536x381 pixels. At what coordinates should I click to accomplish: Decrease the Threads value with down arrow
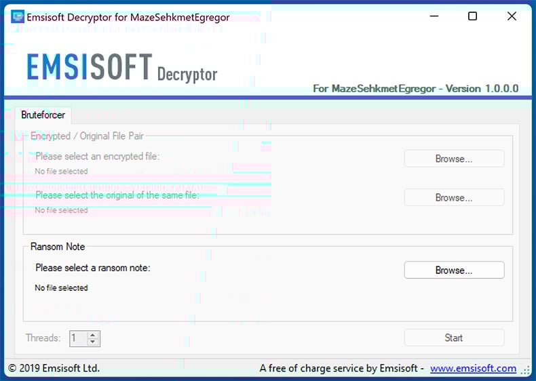[93, 342]
